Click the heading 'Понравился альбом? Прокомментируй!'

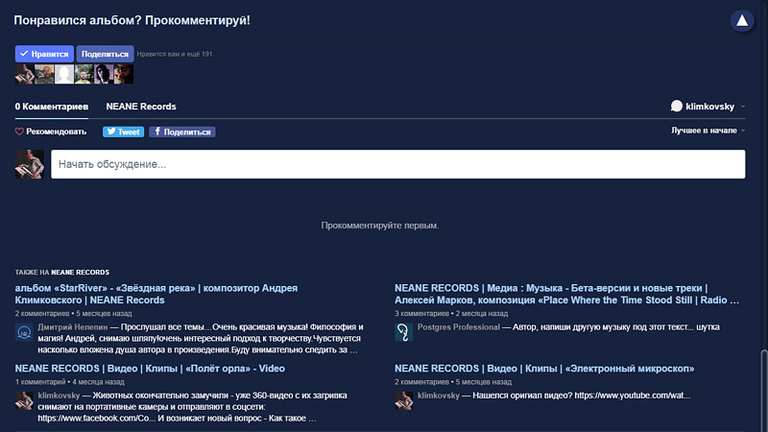click(132, 20)
